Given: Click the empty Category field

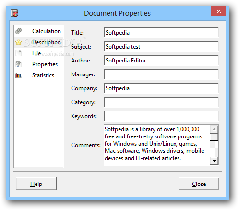Looking at the screenshot, I should tap(161, 102).
